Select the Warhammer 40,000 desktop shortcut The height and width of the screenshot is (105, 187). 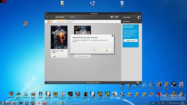(x=166, y=85)
